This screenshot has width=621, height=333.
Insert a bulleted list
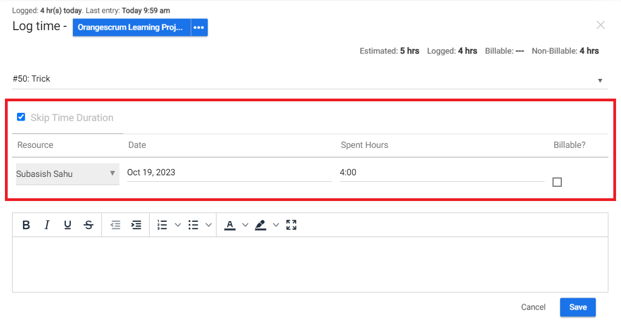click(x=193, y=225)
